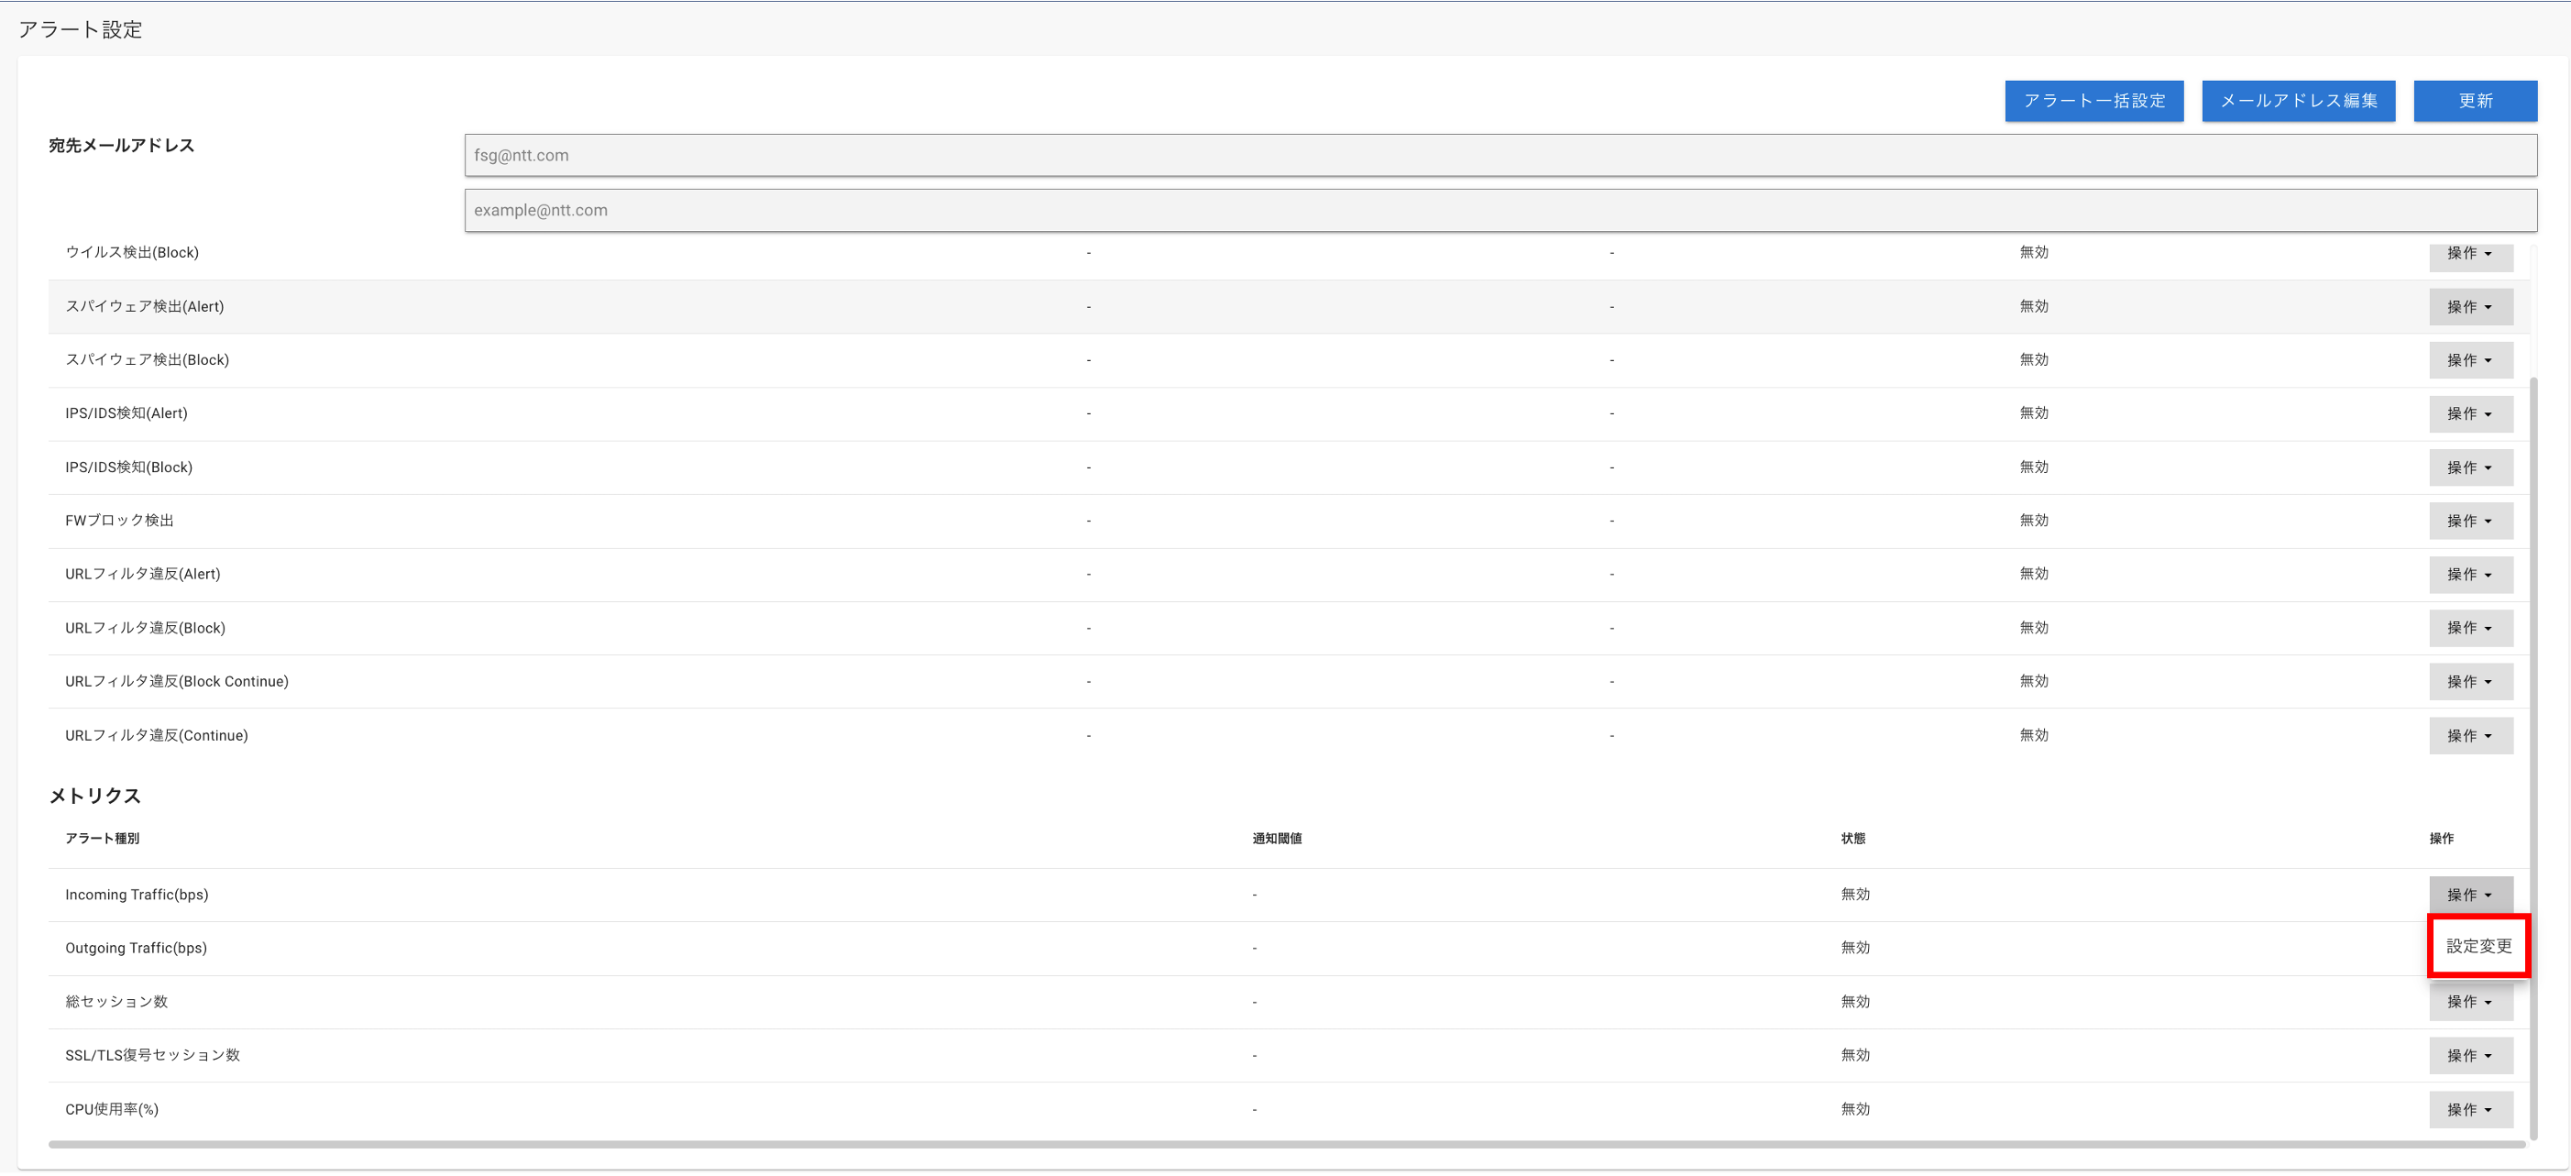
Task: Open 操作 dropdown for CPU使用率(%)
Action: (x=2470, y=1110)
